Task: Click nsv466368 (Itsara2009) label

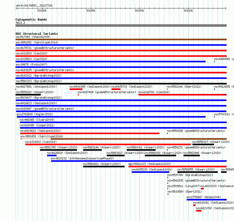Action: pyautogui.click(x=37, y=120)
